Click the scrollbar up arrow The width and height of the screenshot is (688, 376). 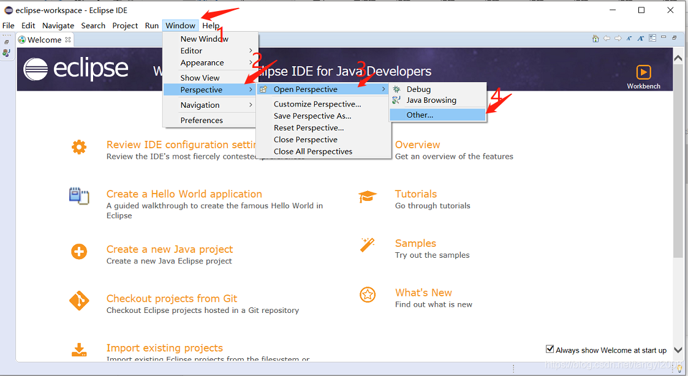[x=678, y=58]
